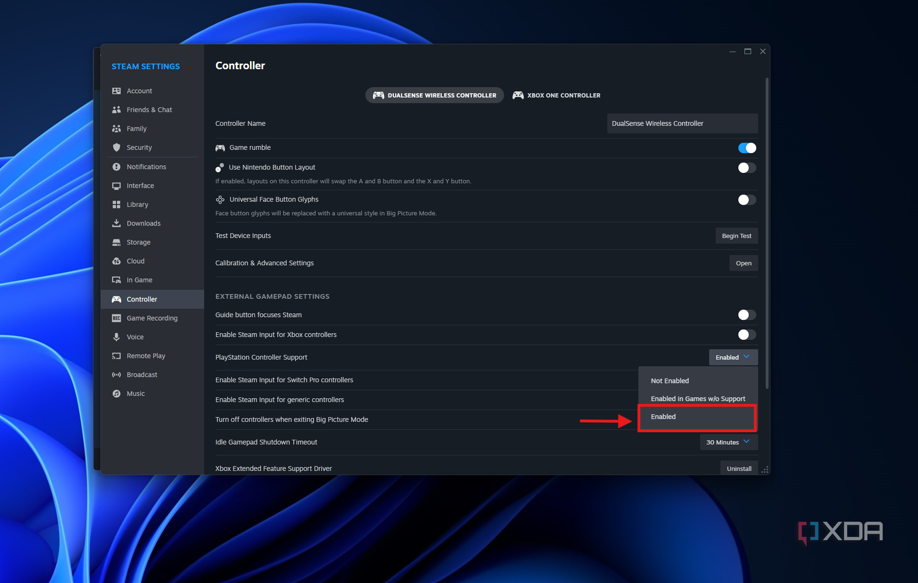Viewport: 918px width, 583px height.
Task: Toggle off Game rumble
Action: coord(747,147)
